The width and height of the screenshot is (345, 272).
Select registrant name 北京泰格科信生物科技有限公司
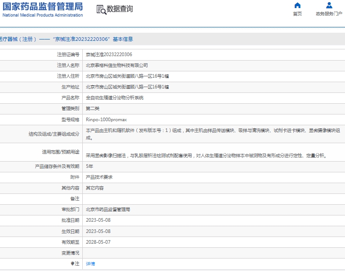[116, 65]
